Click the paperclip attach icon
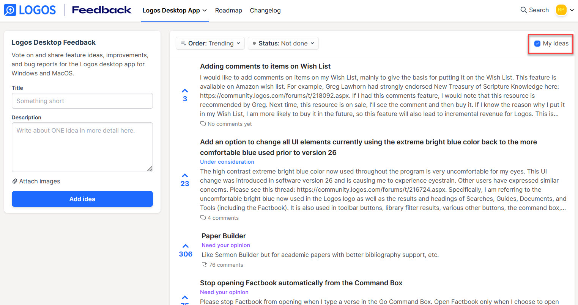Image resolution: width=578 pixels, height=305 pixels. tap(15, 181)
